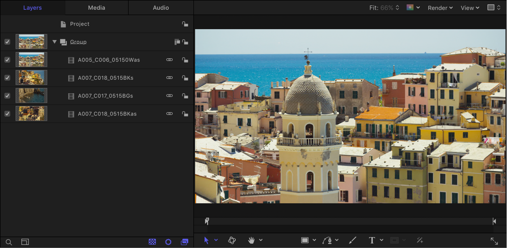
Task: Select the Rectangle shape tool
Action: 305,240
